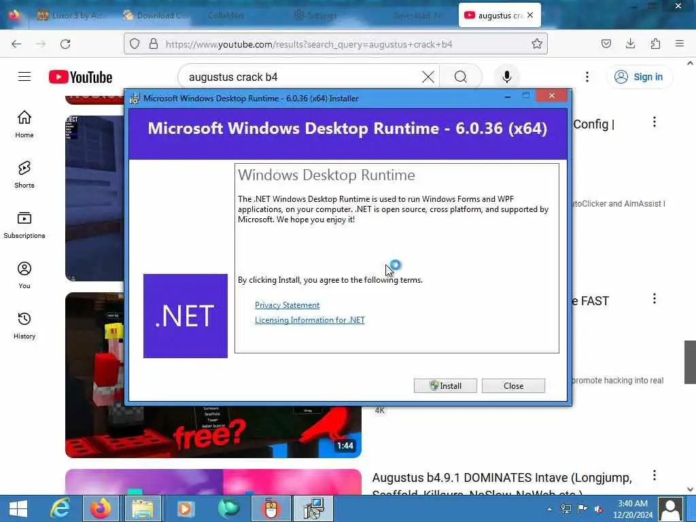Image resolution: width=696 pixels, height=522 pixels.
Task: Click Install in the .NET Runtime installer
Action: 445,386
